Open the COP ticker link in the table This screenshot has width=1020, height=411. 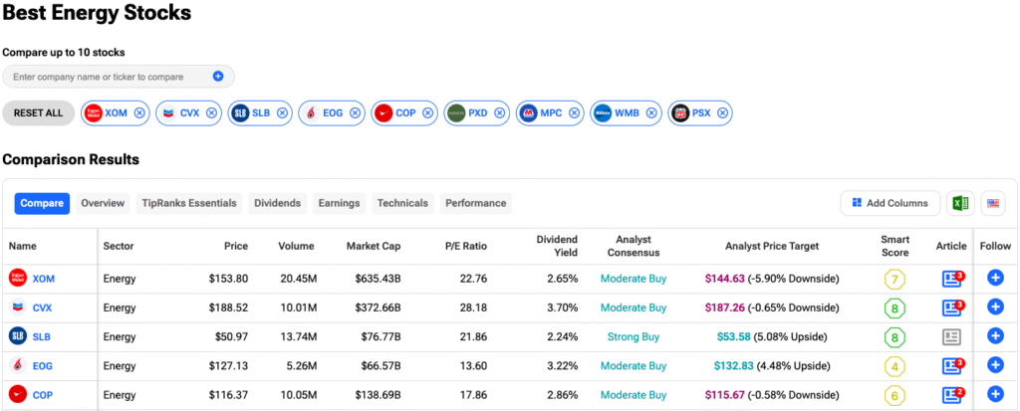pyautogui.click(x=42, y=395)
